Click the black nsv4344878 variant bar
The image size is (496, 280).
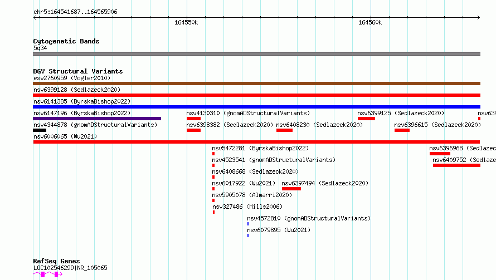[40, 130]
